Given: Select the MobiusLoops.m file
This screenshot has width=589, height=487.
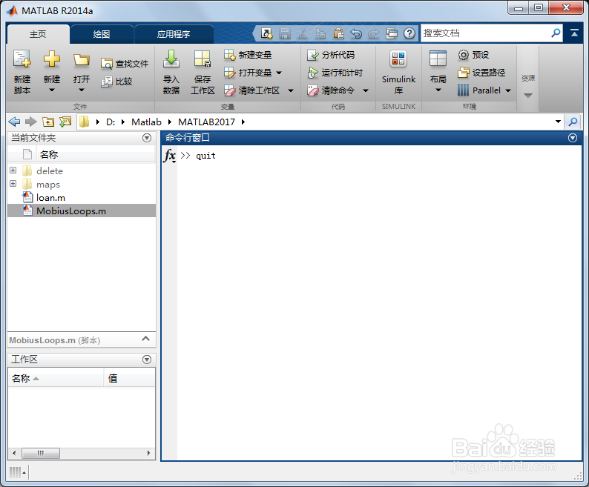Looking at the screenshot, I should pyautogui.click(x=82, y=211).
